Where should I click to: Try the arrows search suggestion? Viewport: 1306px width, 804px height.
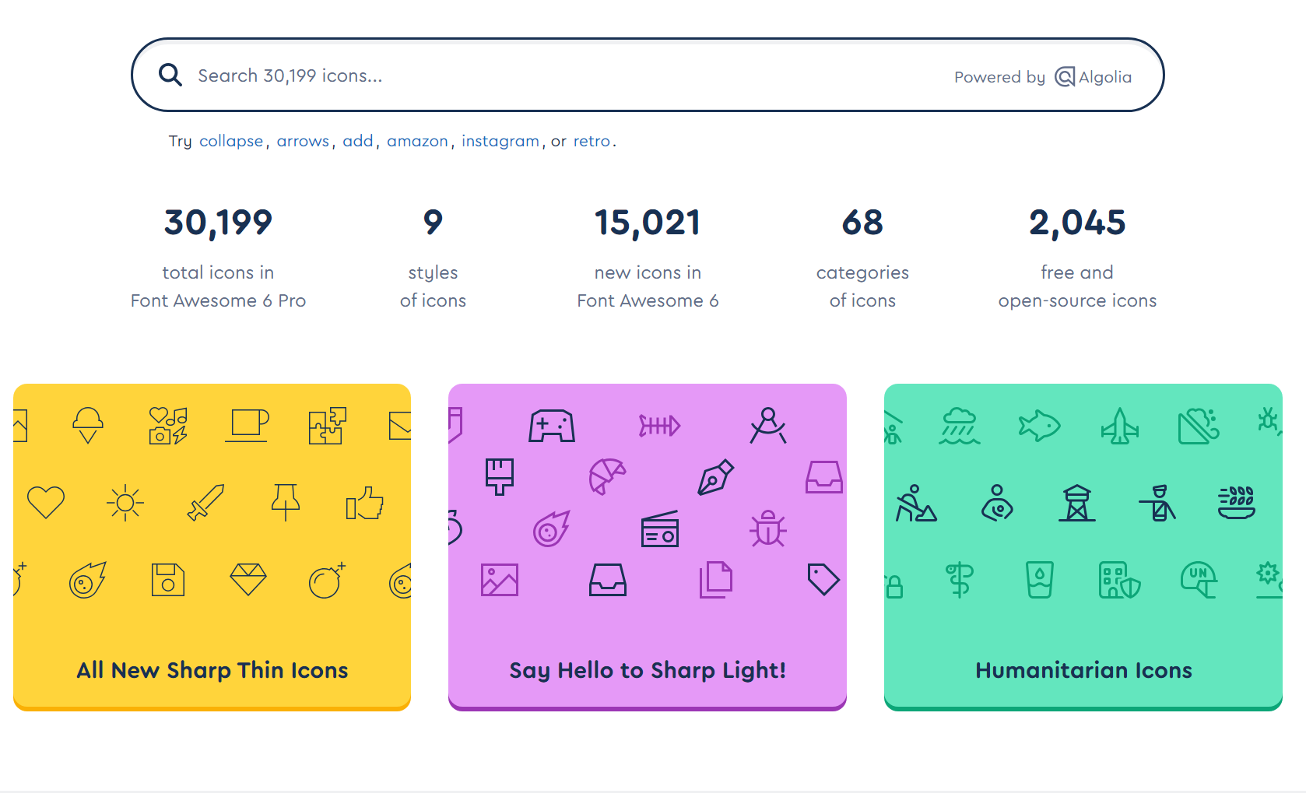303,141
